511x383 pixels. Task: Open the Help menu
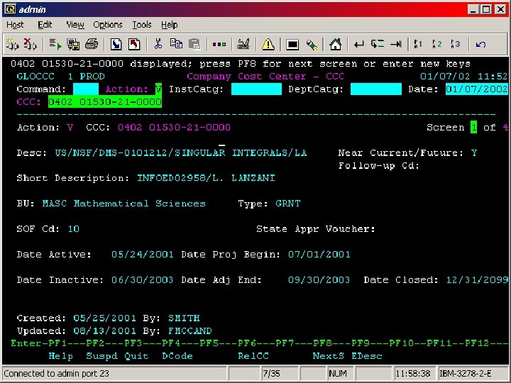pyautogui.click(x=169, y=25)
